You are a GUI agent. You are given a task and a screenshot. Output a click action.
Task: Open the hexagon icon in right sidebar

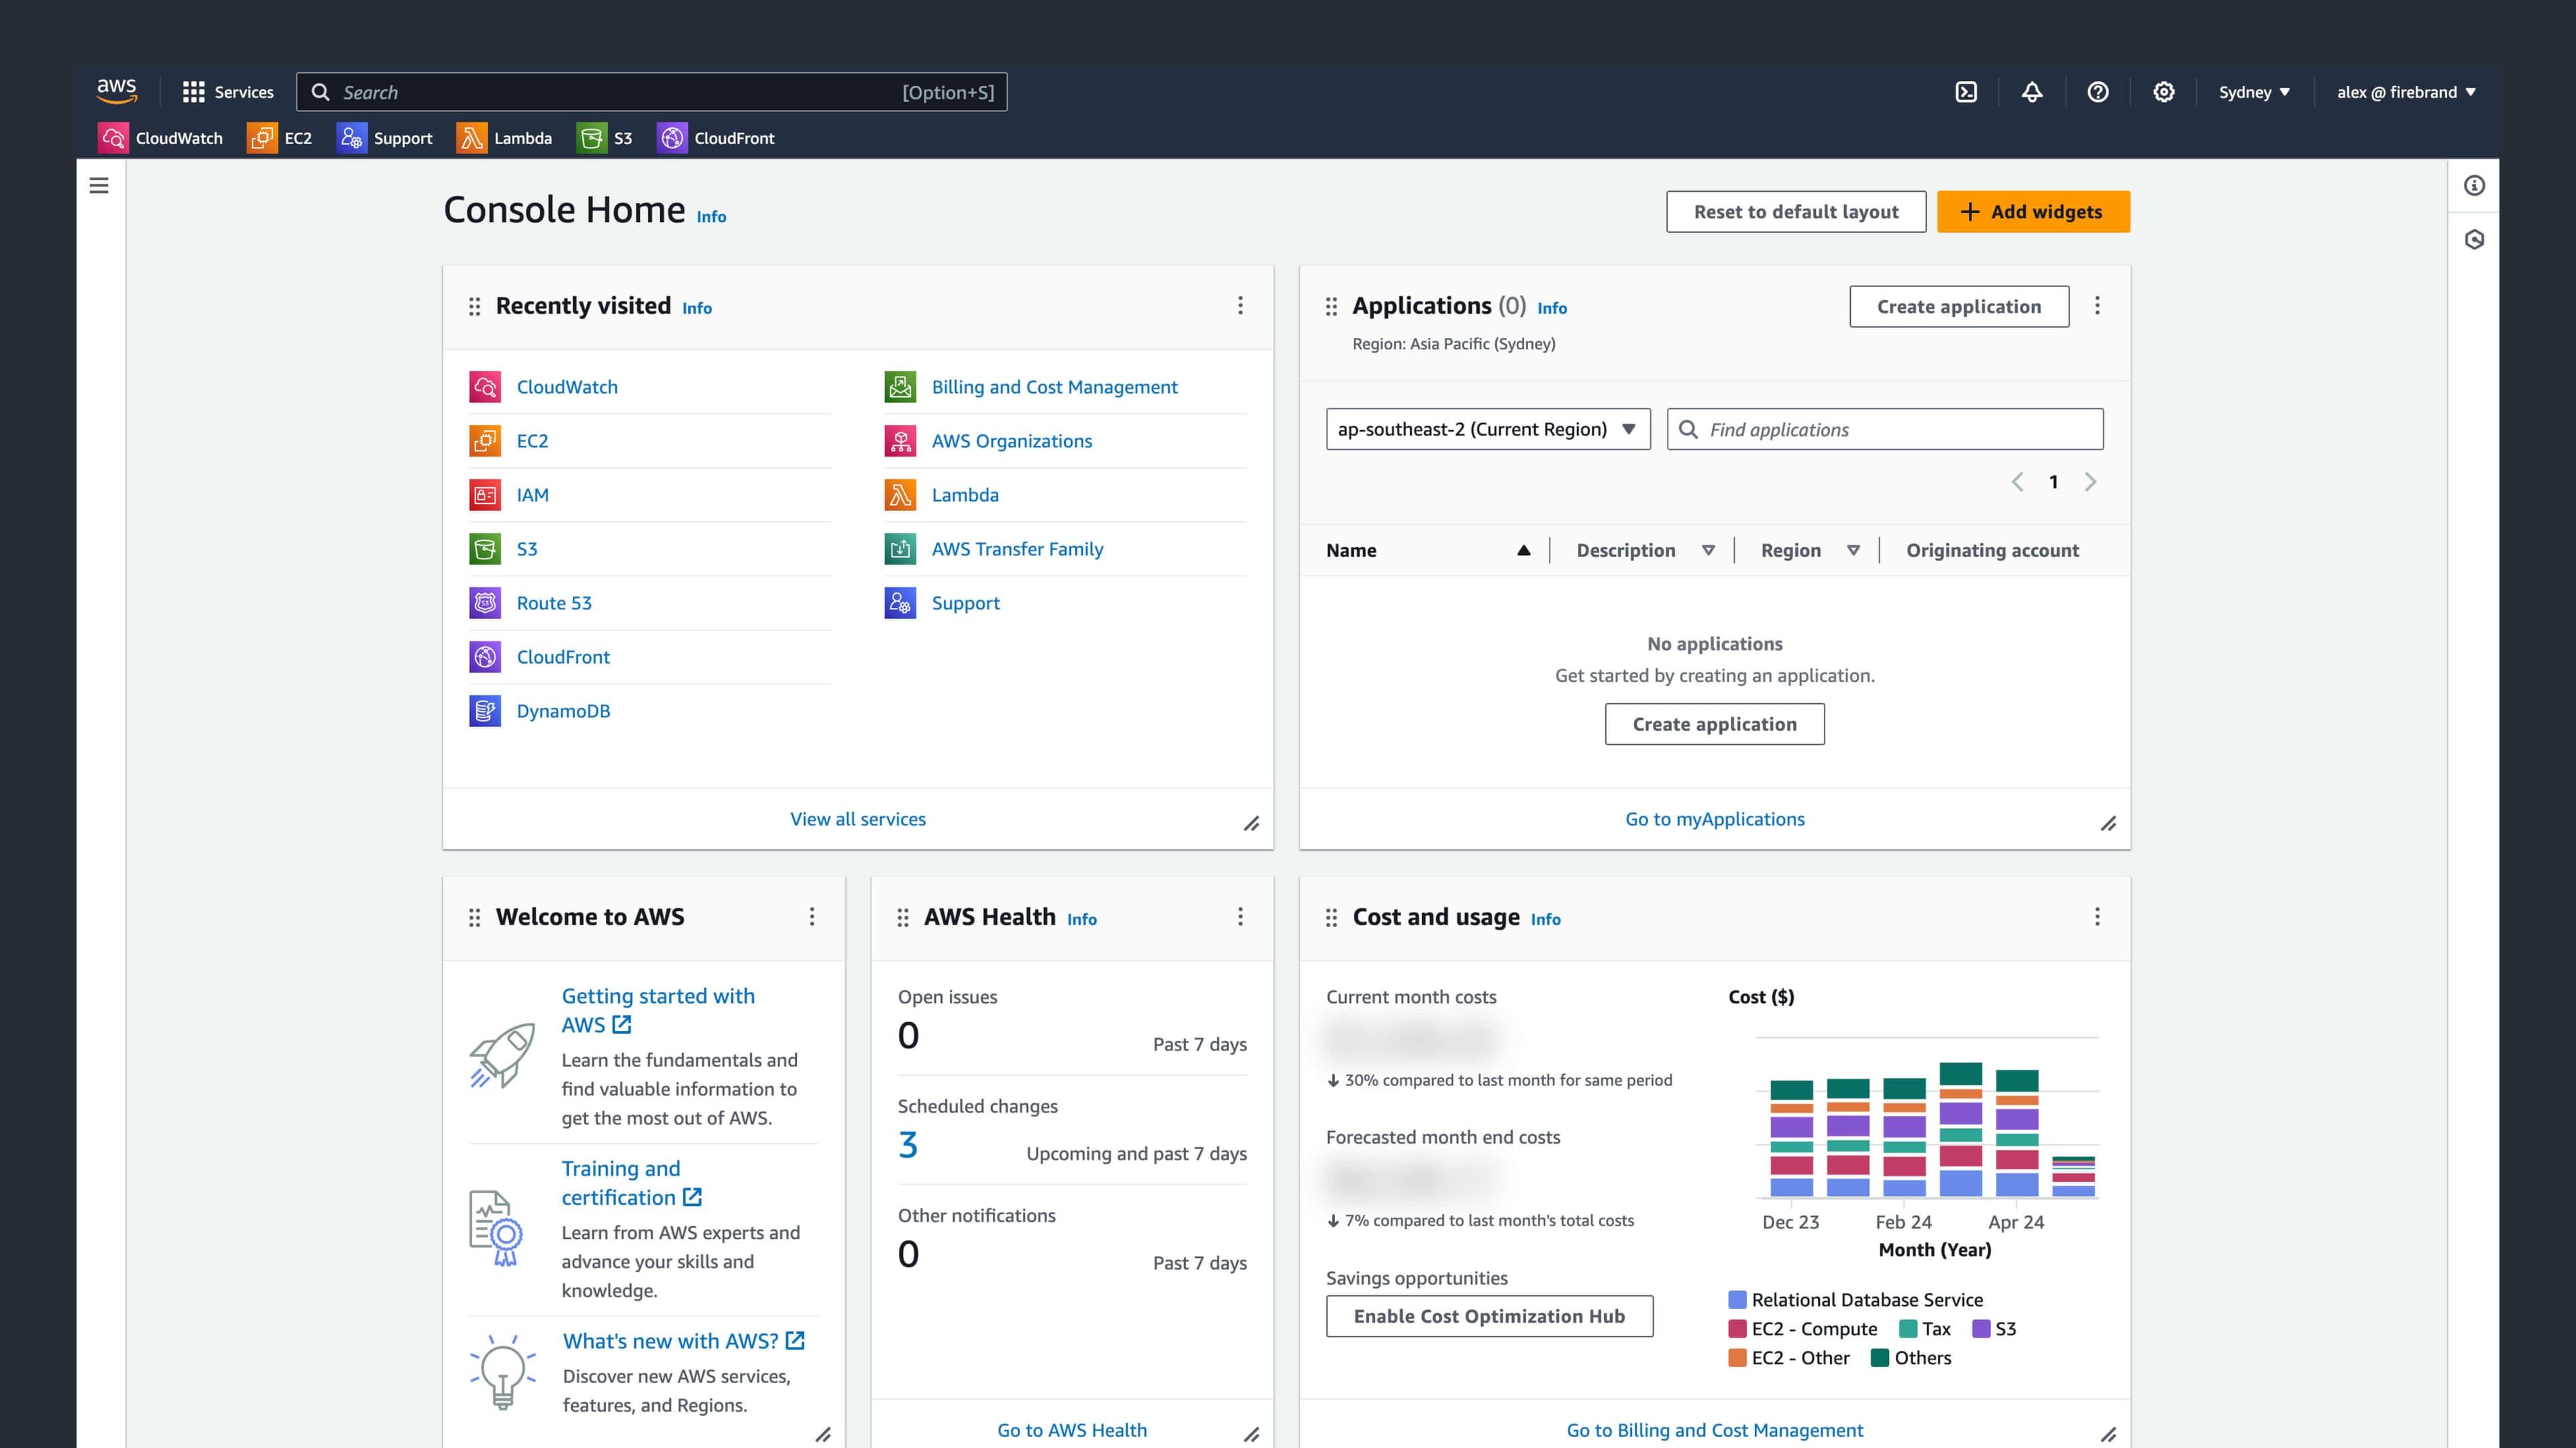click(x=2474, y=239)
